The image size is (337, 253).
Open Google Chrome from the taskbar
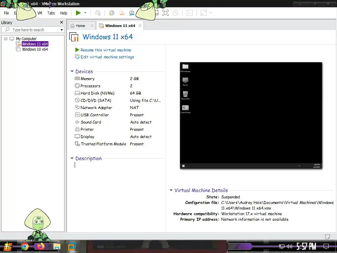24,246
